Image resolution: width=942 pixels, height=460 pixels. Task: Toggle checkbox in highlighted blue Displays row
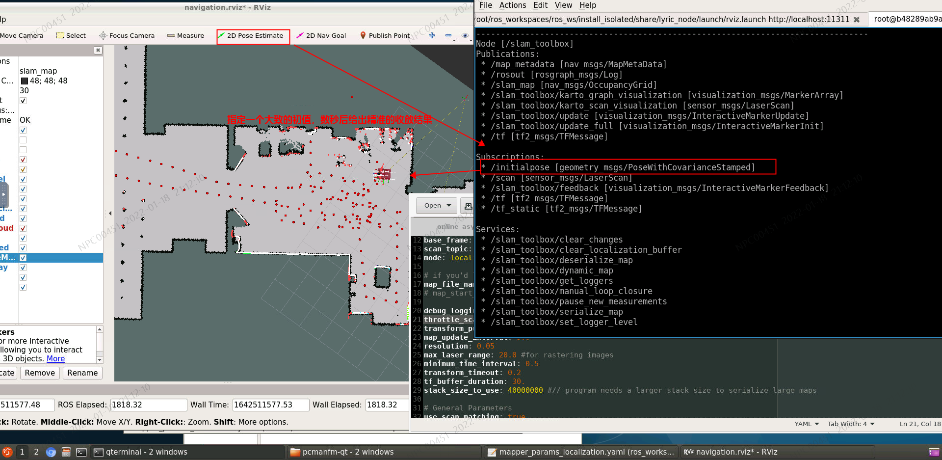tap(23, 258)
